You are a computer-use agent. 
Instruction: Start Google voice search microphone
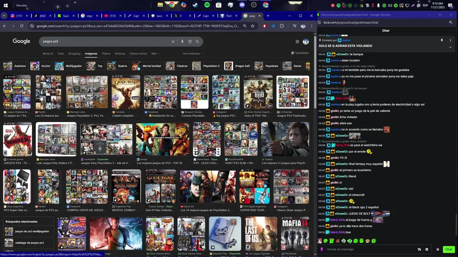182,41
